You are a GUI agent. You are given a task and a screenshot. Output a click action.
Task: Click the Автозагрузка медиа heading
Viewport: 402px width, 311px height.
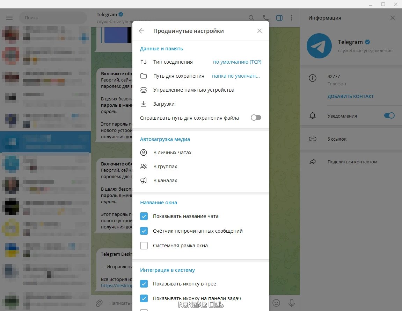pyautogui.click(x=165, y=139)
